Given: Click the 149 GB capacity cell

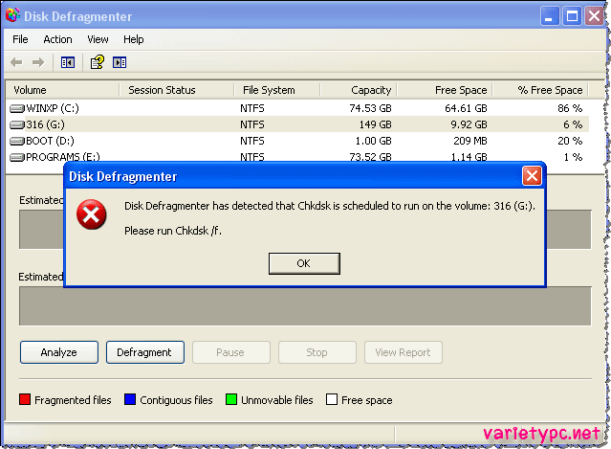Looking at the screenshot, I should point(375,124).
